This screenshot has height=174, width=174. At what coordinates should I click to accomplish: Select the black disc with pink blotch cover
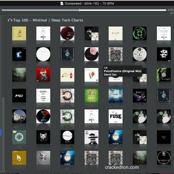point(92,54)
